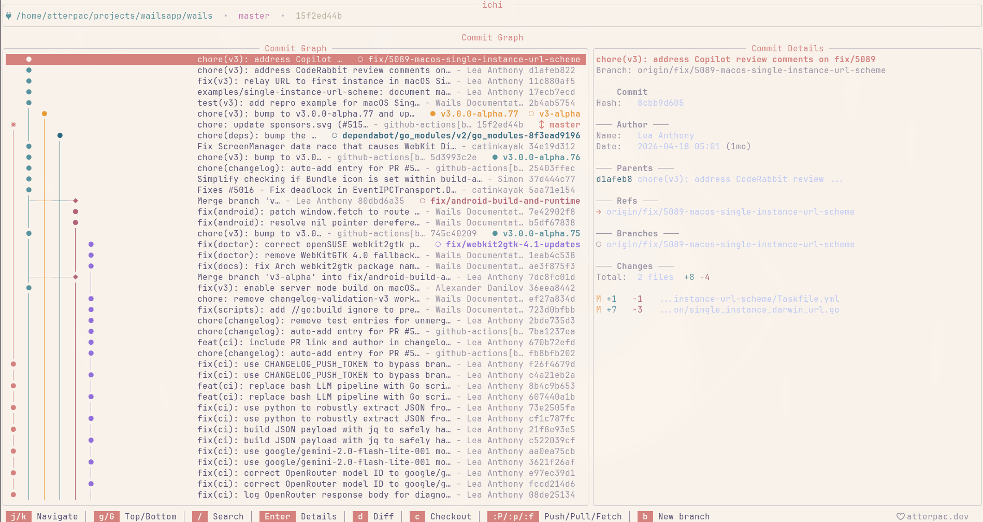Click graph node of commit 7e42902f8
The width and height of the screenshot is (983, 522).
coord(76,211)
